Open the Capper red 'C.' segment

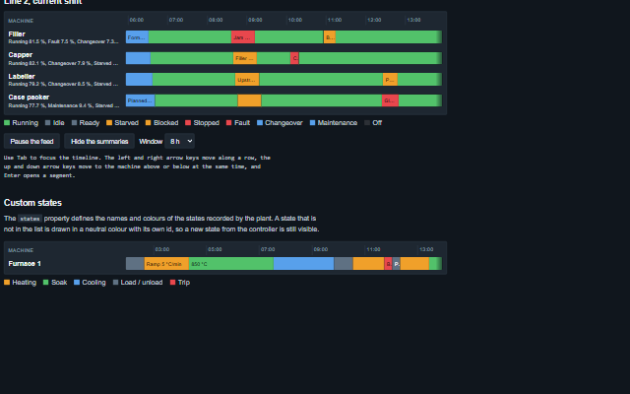(294, 58)
